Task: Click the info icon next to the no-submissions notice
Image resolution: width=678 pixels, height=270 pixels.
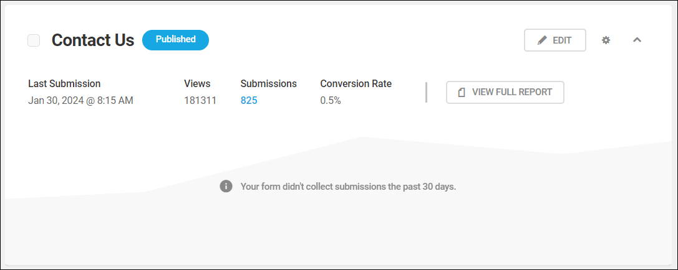Action: (226, 187)
